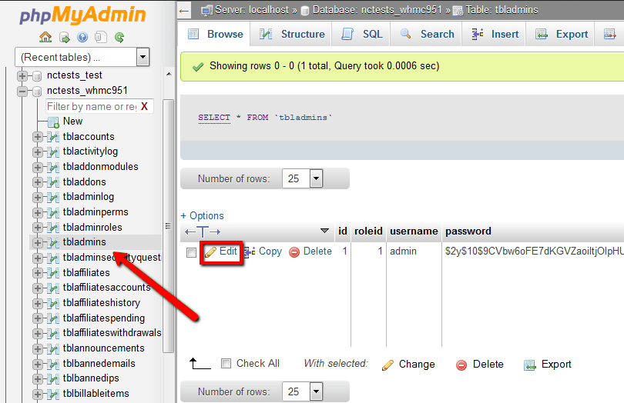
Task: Open the SQL tab
Action: 362,34
